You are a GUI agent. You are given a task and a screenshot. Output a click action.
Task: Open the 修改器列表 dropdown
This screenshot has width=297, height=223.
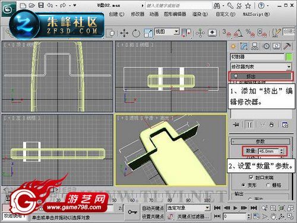[261, 67]
